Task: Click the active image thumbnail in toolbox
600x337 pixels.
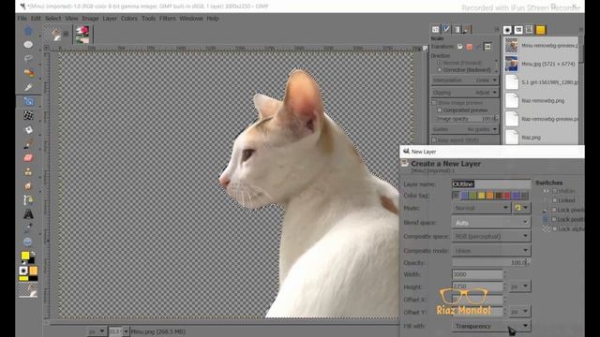Action: pos(28,291)
